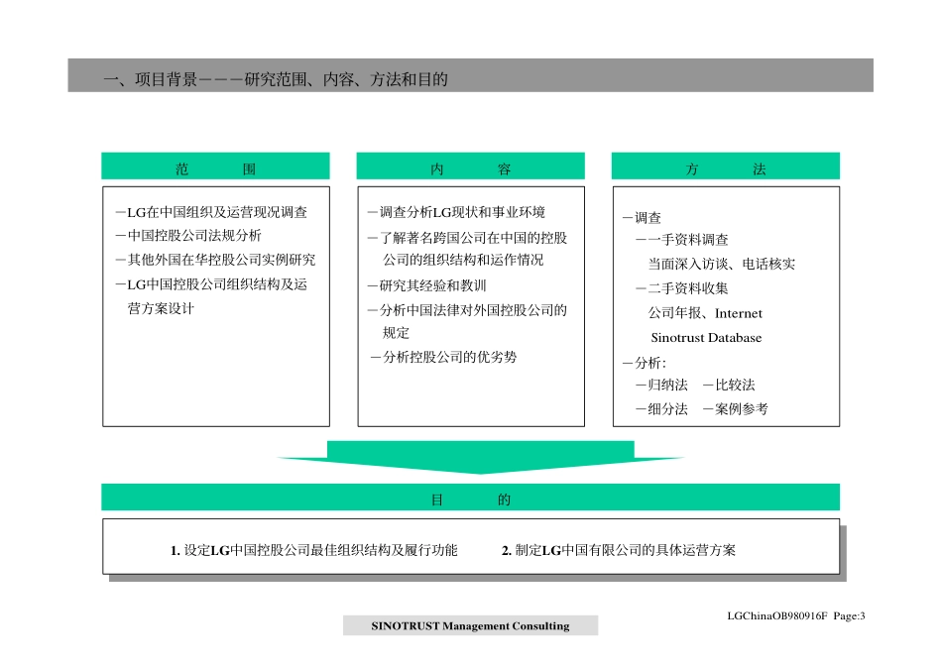Click the item 细分法
The image size is (942, 667).
[662, 409]
